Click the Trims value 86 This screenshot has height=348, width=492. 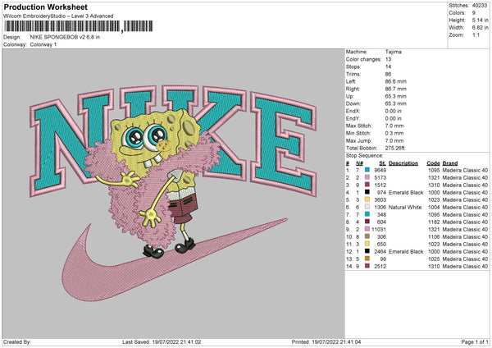click(388, 74)
